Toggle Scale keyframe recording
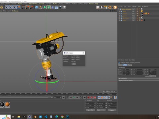The image size is (159, 119). pos(102,98)
